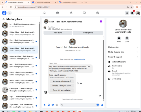Open Kristy apartment conversation
This screenshot has width=141, height=112.
pos(19,33)
